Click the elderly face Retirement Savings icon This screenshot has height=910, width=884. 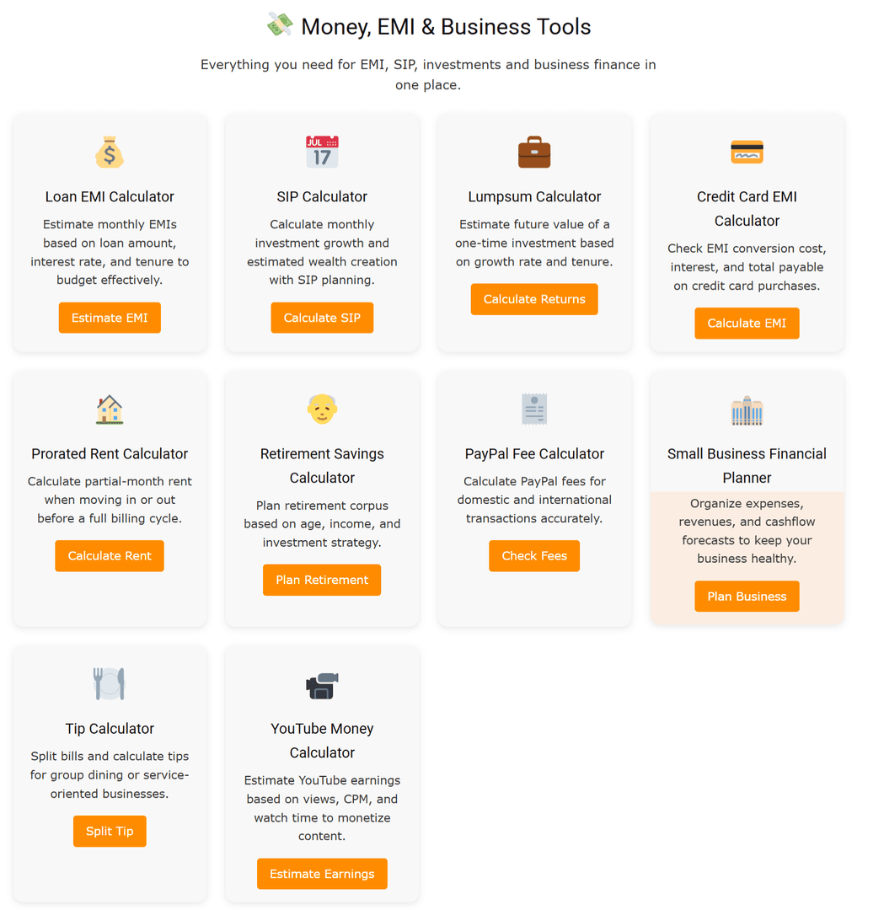pyautogui.click(x=322, y=409)
